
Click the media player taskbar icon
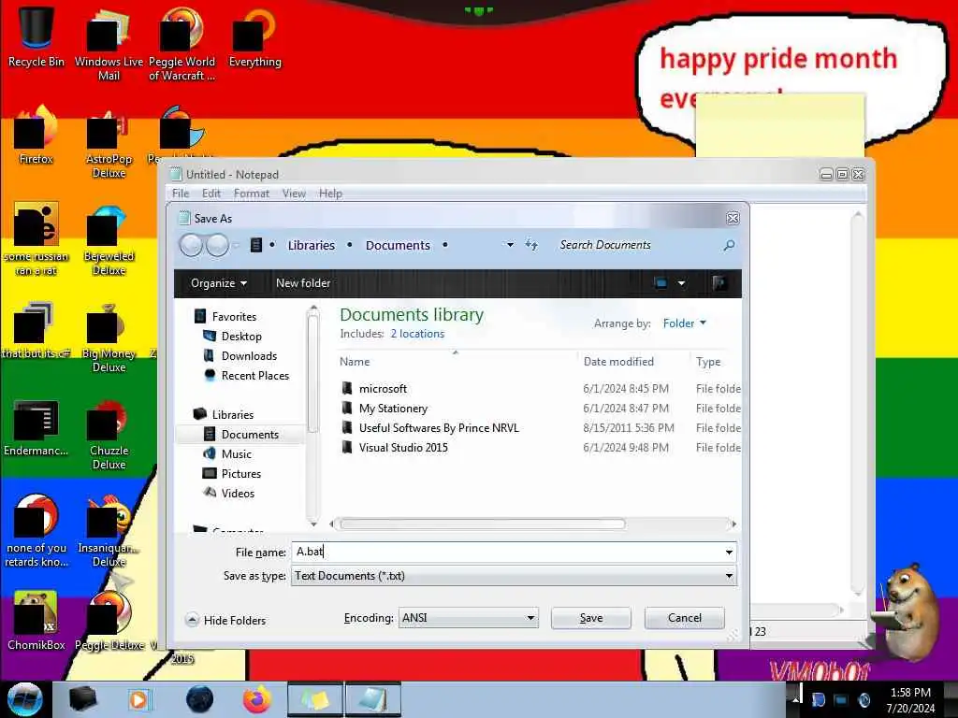tap(139, 699)
